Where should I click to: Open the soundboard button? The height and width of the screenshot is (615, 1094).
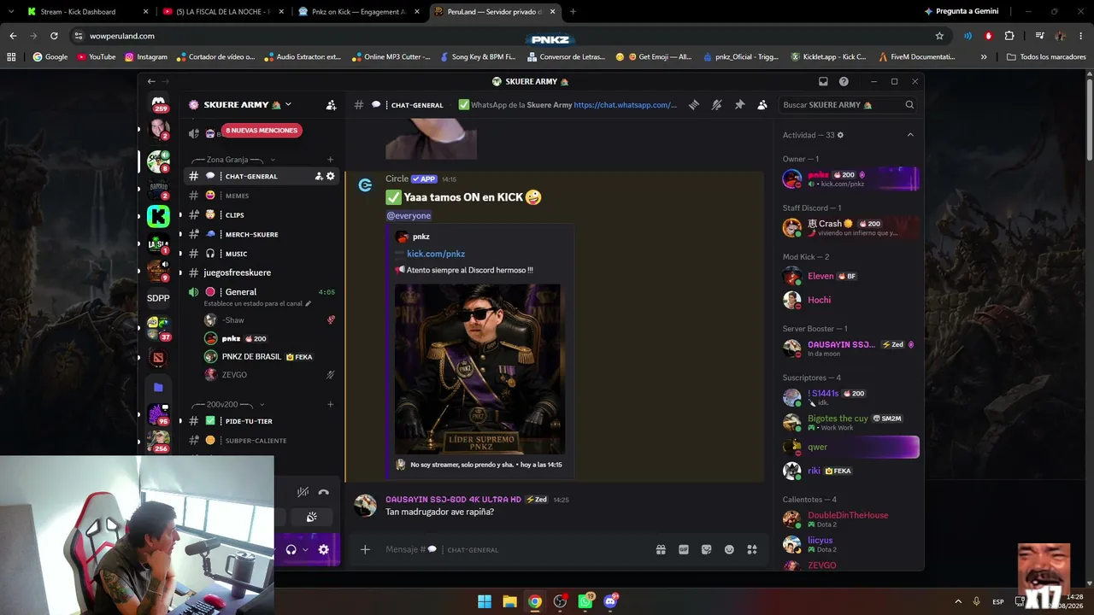[x=312, y=517]
